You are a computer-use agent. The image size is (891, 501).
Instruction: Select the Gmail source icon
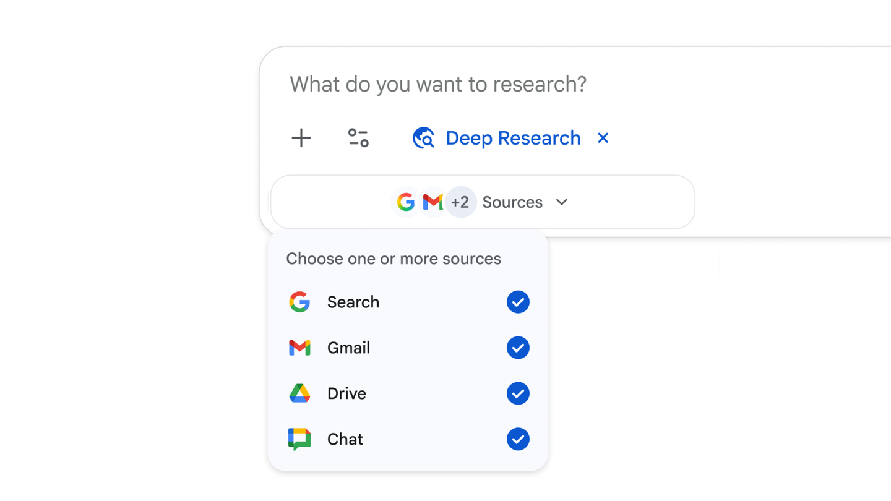tap(299, 348)
